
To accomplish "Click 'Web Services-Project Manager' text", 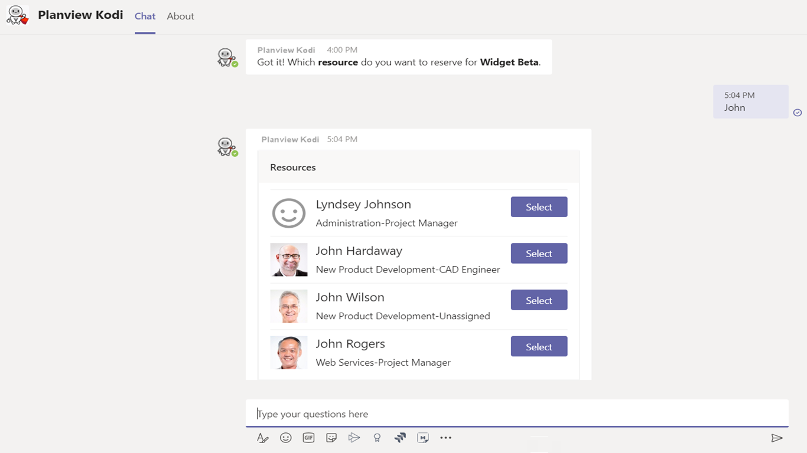I will (383, 363).
